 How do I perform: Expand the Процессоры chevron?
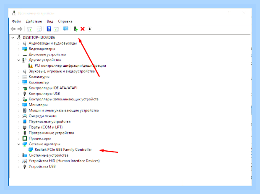[x=18, y=139]
